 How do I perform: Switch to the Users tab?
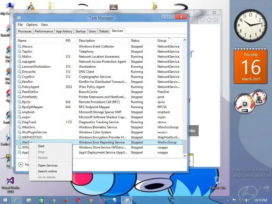tap(92, 31)
